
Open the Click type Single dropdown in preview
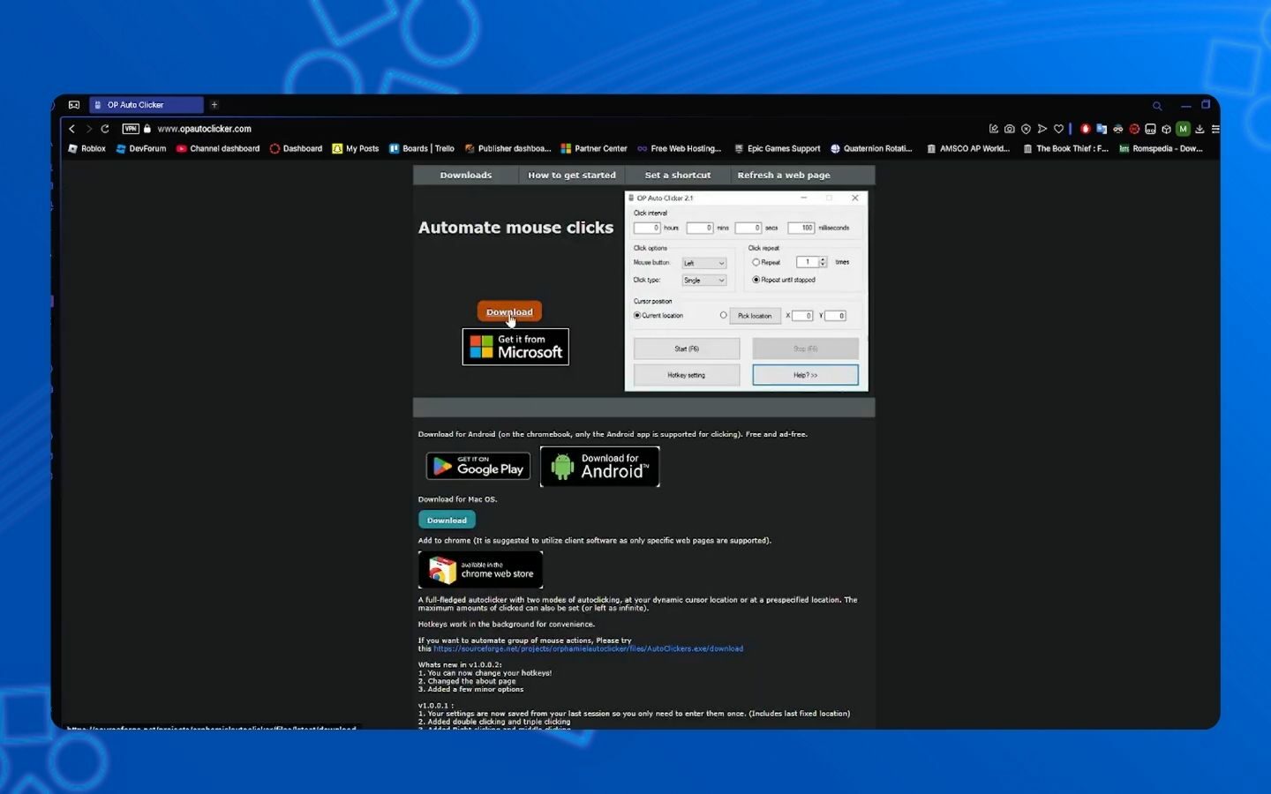click(x=703, y=281)
